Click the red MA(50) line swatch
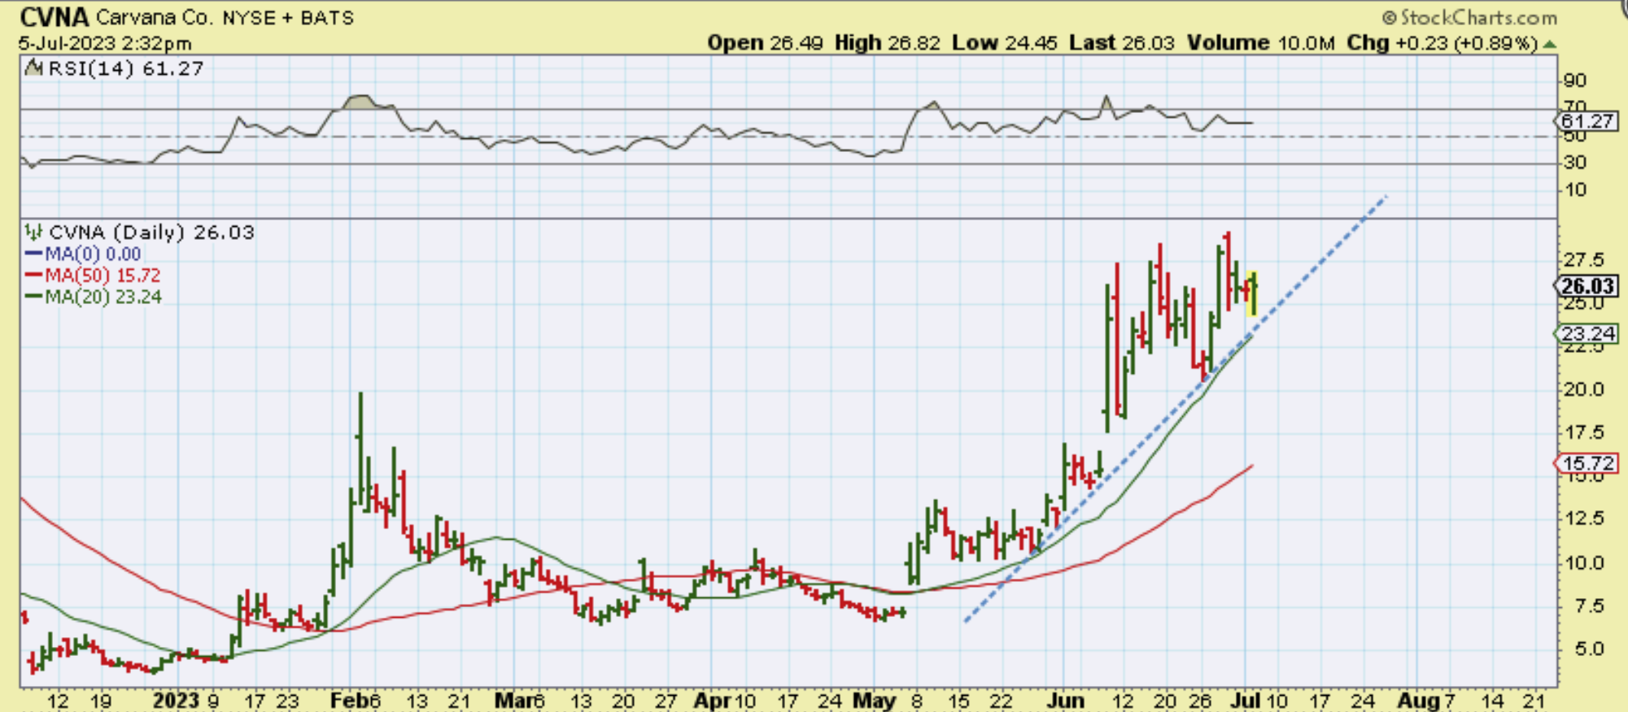This screenshot has width=1628, height=712. pos(33,276)
